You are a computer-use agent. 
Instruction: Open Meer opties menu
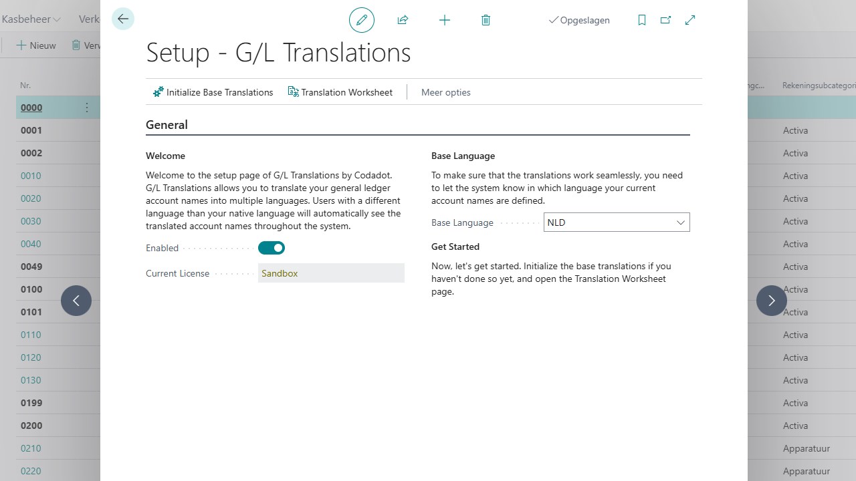[446, 92]
